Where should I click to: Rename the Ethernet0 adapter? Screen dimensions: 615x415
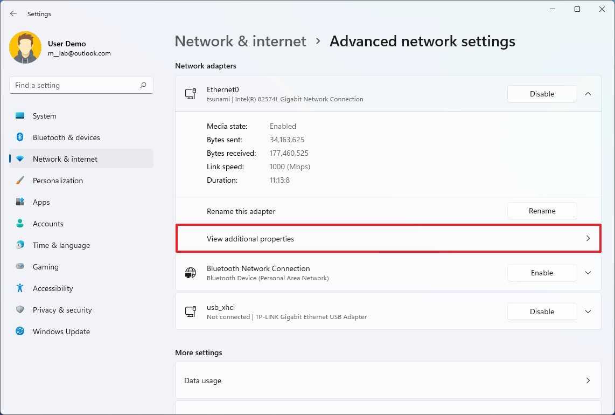(x=542, y=211)
